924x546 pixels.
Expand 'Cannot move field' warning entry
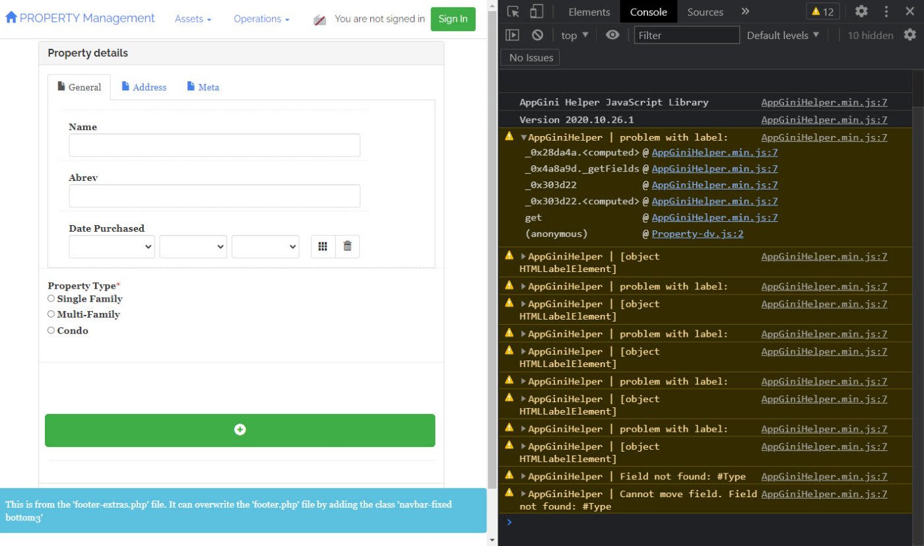click(x=524, y=494)
